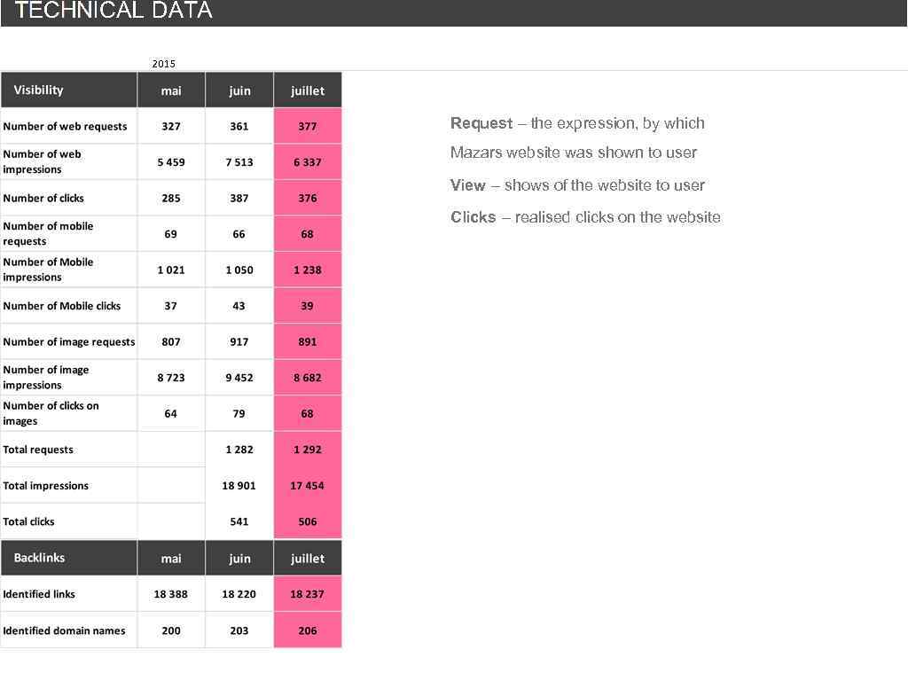Click the cell showing 18 901 total impressions

tap(239, 485)
